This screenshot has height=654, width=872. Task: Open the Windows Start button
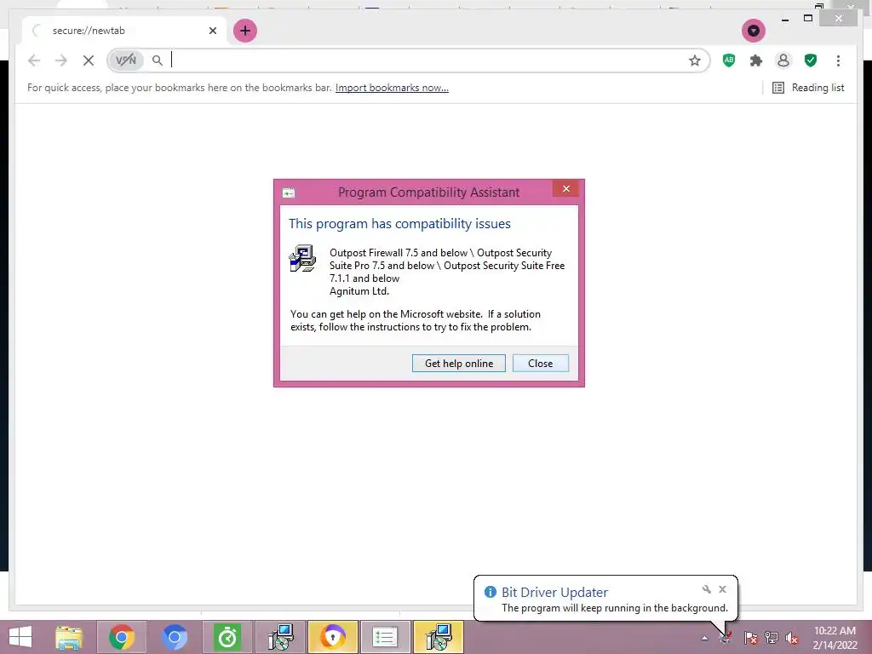[20, 637]
